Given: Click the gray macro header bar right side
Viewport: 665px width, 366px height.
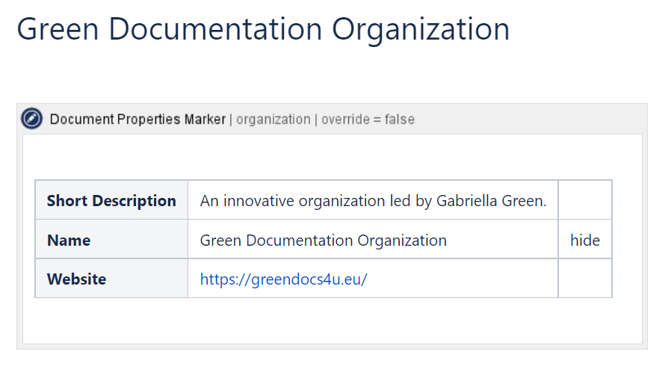Looking at the screenshot, I should (538, 120).
